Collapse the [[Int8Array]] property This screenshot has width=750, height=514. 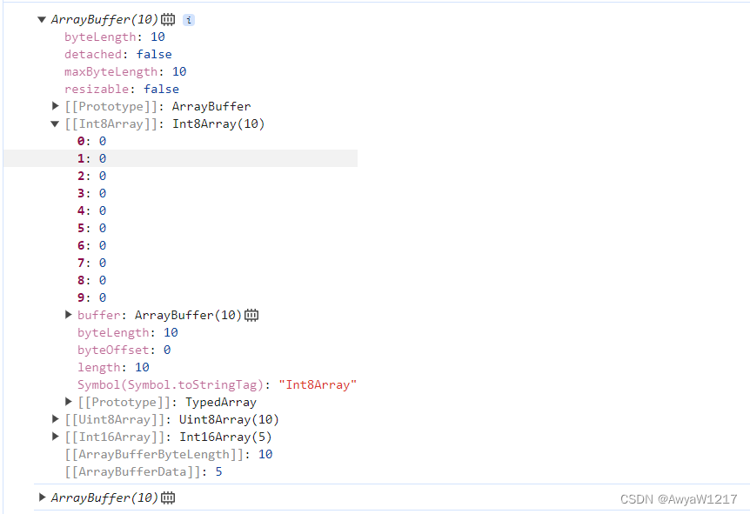[x=55, y=123]
